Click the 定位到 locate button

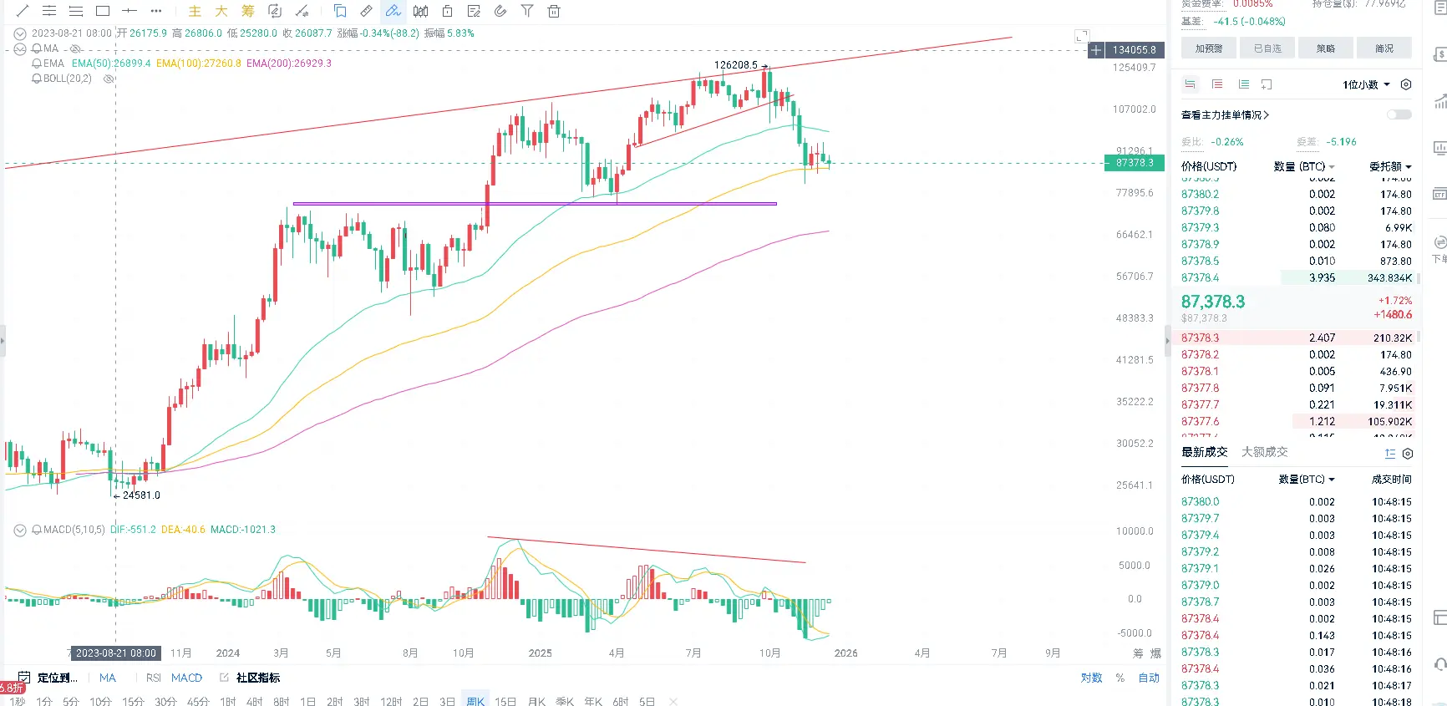point(57,678)
